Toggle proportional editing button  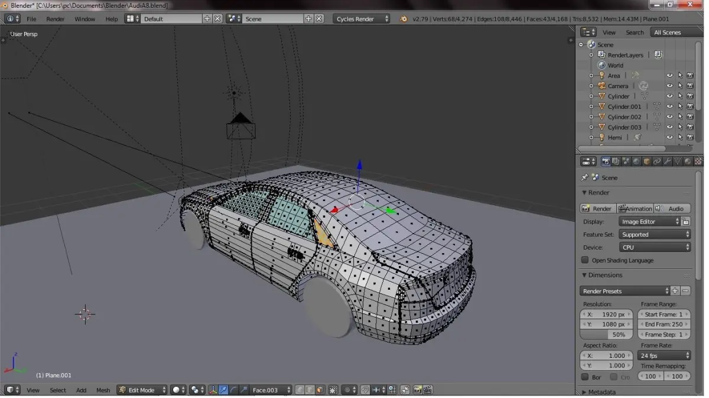click(x=350, y=390)
